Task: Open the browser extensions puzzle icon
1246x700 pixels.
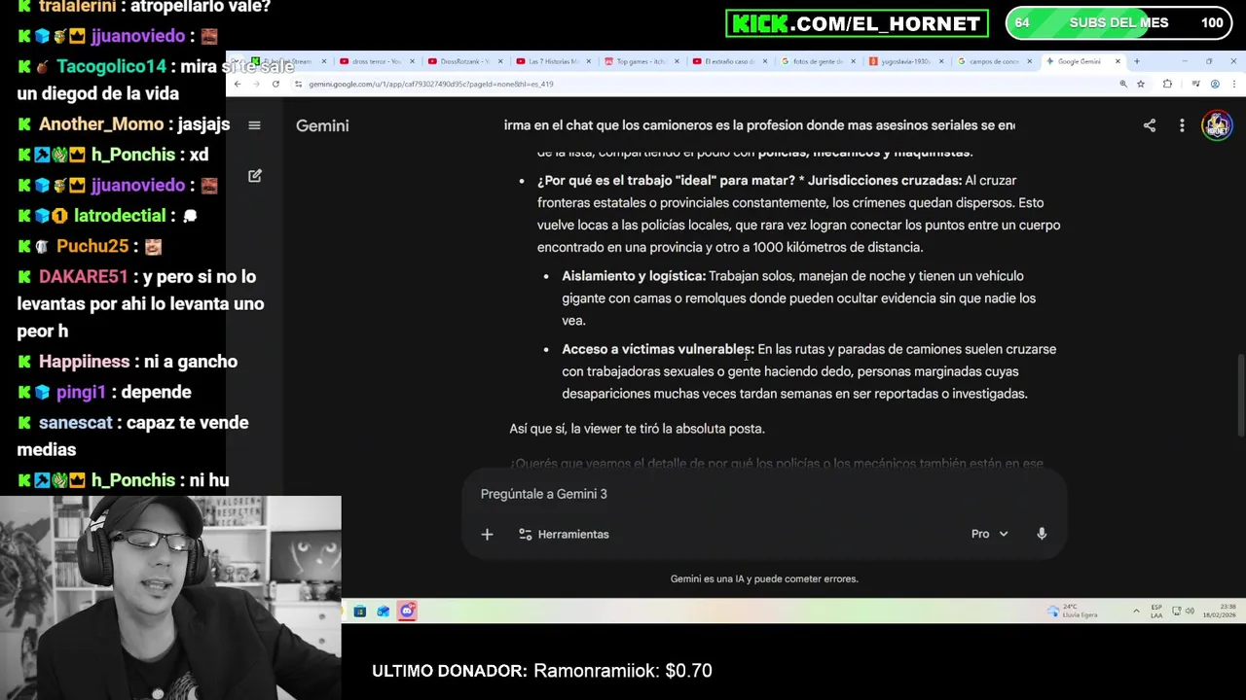Action: [x=1167, y=84]
